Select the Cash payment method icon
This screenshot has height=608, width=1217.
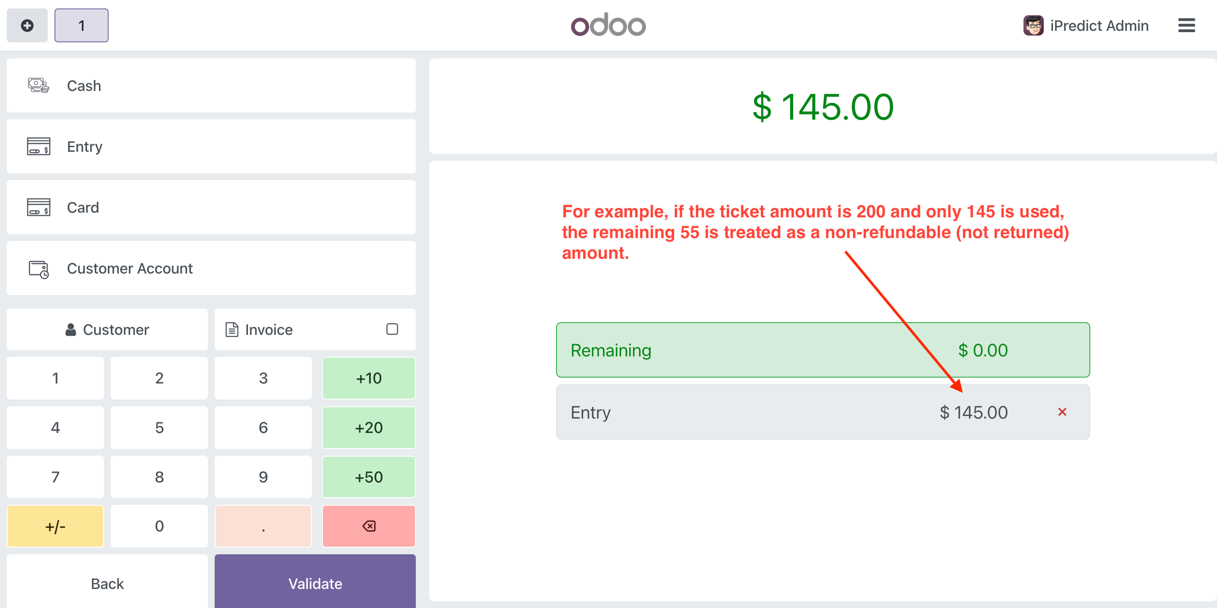38,85
